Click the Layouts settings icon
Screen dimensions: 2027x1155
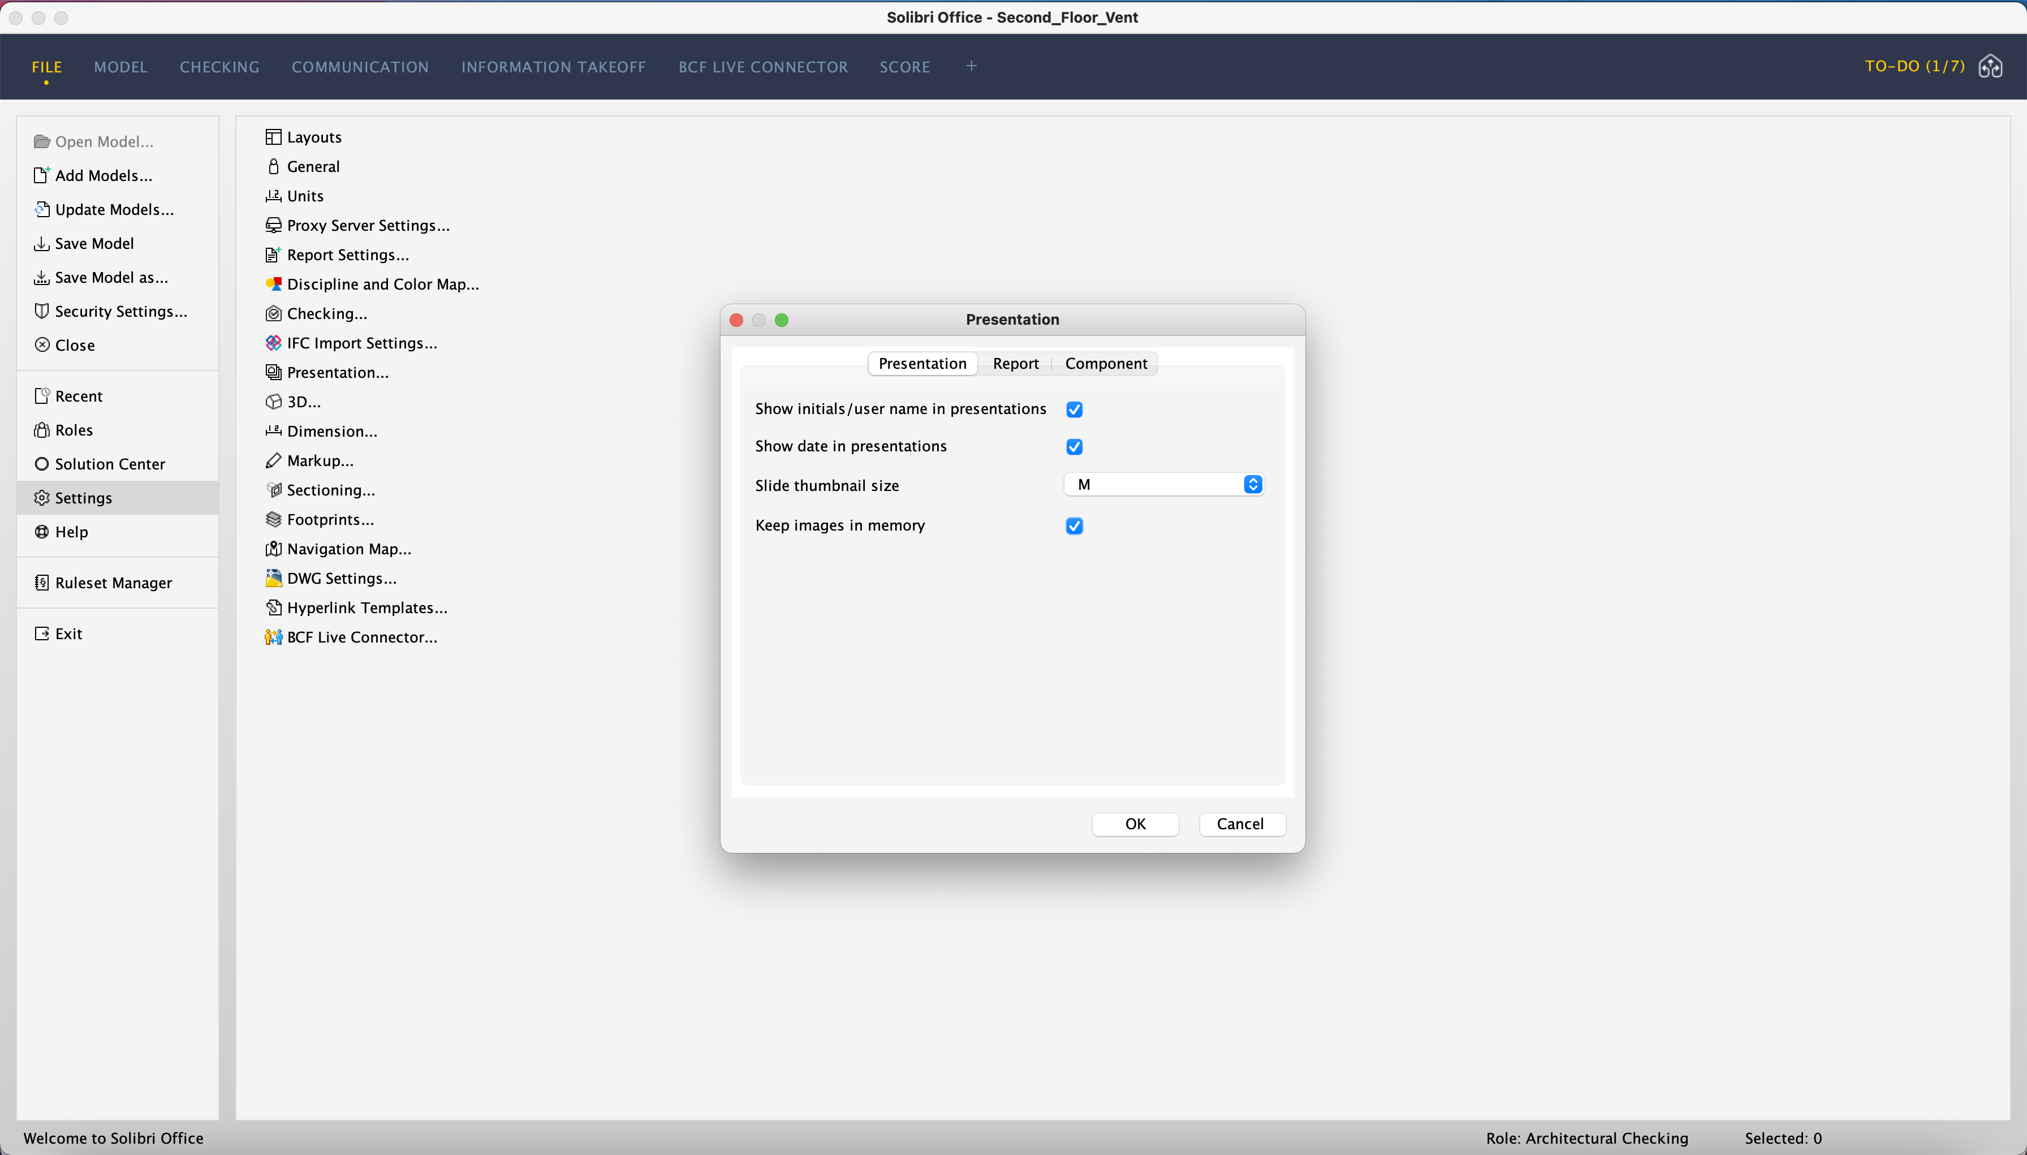[x=273, y=137]
